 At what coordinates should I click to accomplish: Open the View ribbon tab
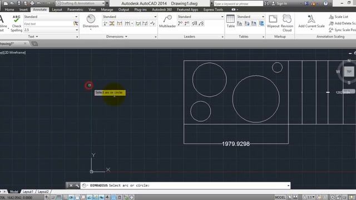point(92,9)
